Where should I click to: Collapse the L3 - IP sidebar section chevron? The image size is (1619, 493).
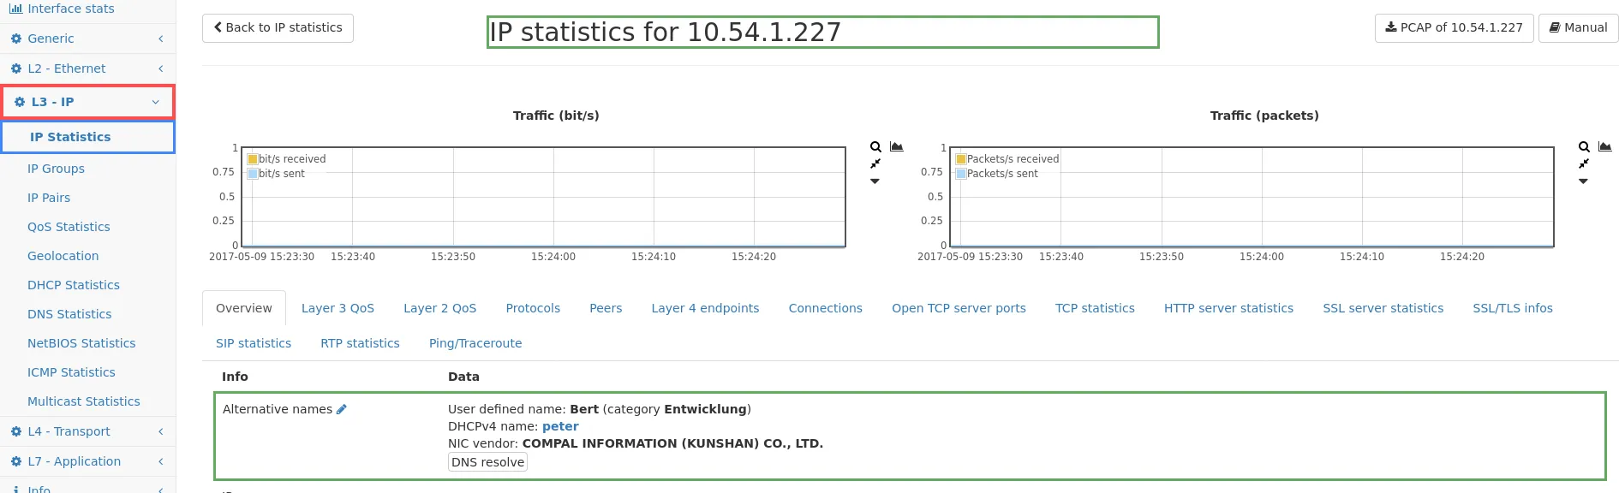click(156, 102)
